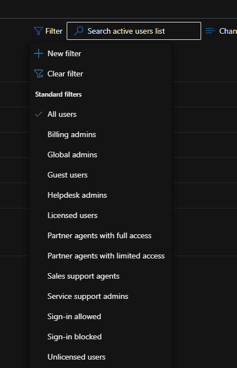
Task: Choose Partner agents with full access
Action: point(99,235)
